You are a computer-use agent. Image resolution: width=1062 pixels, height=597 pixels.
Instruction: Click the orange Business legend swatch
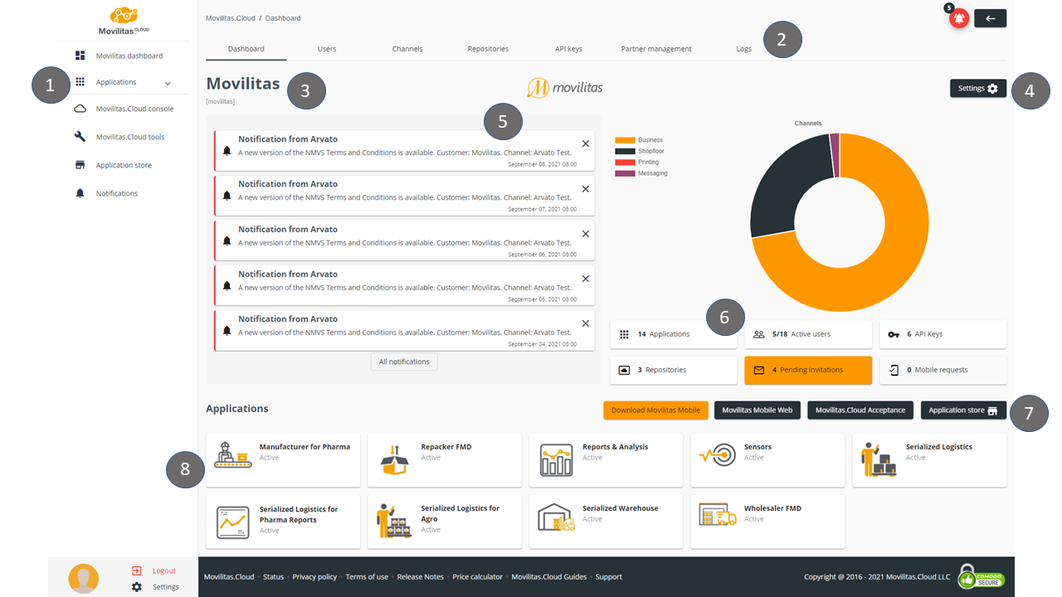(625, 140)
